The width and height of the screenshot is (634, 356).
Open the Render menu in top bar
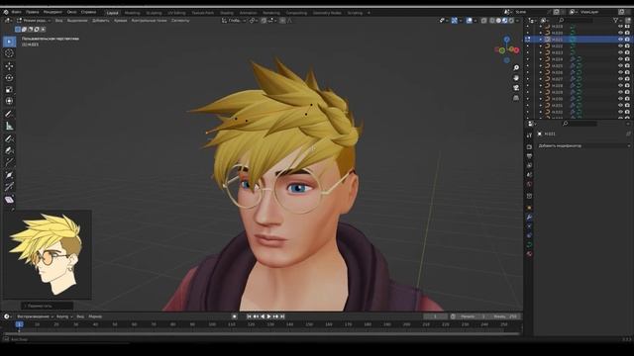click(x=53, y=12)
